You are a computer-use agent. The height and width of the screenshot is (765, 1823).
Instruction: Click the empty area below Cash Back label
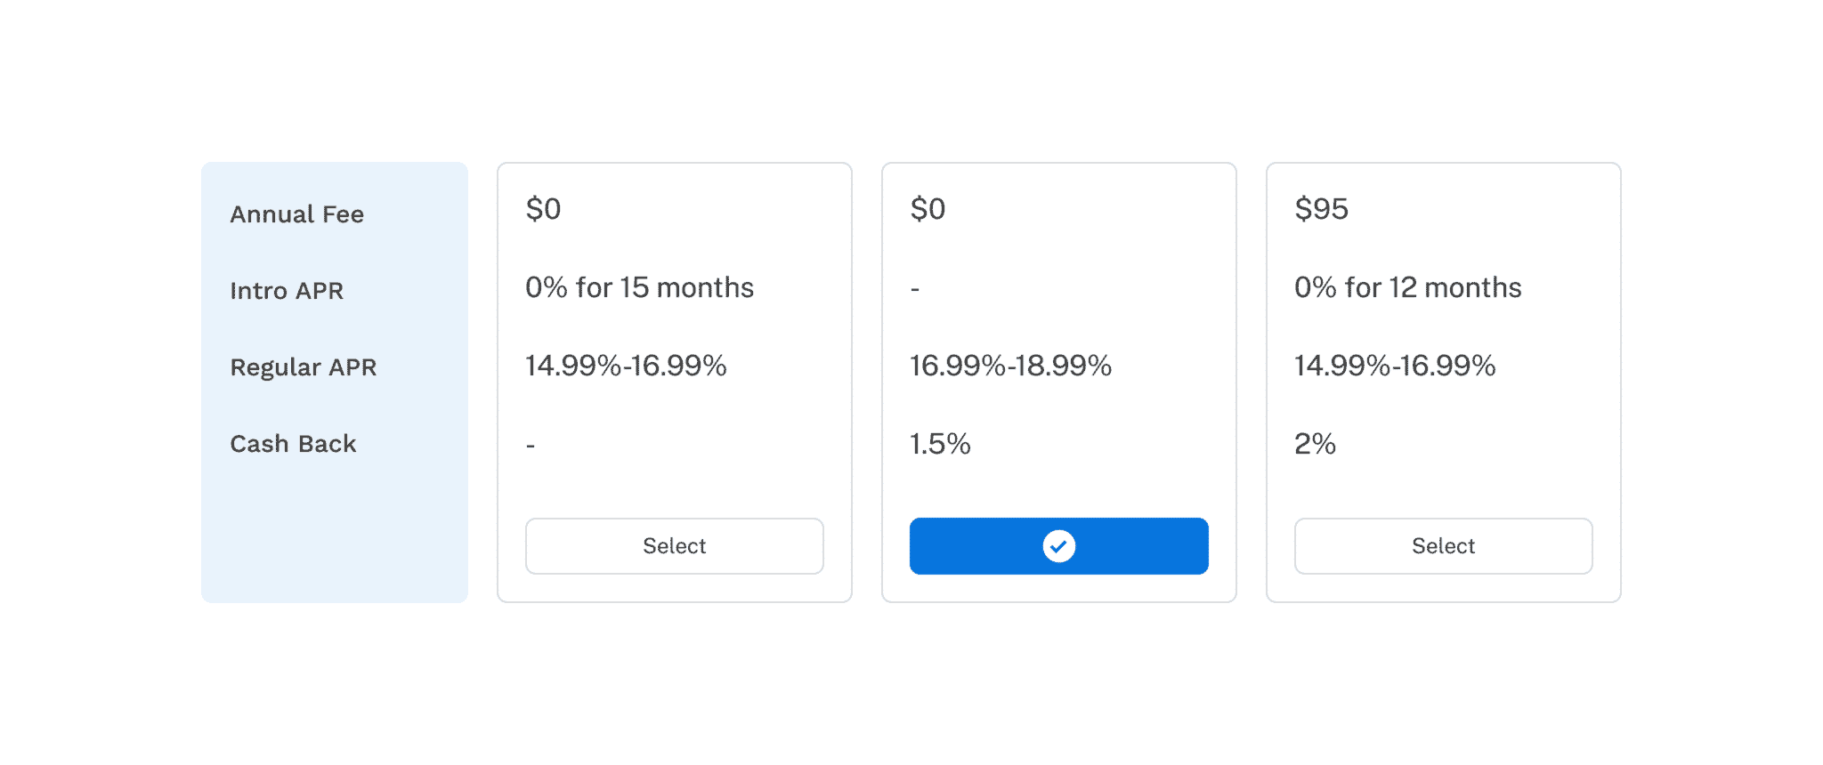[334, 534]
